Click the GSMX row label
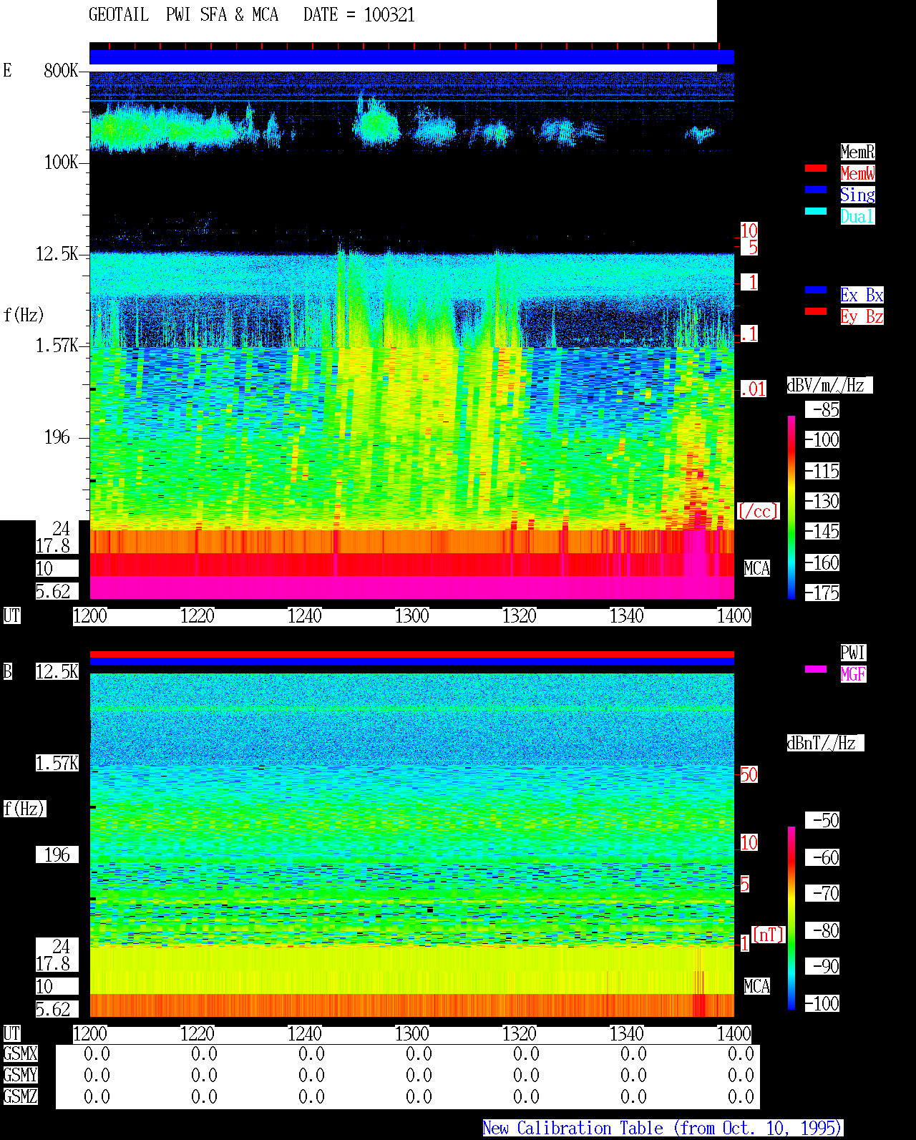The height and width of the screenshot is (1140, 916). point(20,1054)
